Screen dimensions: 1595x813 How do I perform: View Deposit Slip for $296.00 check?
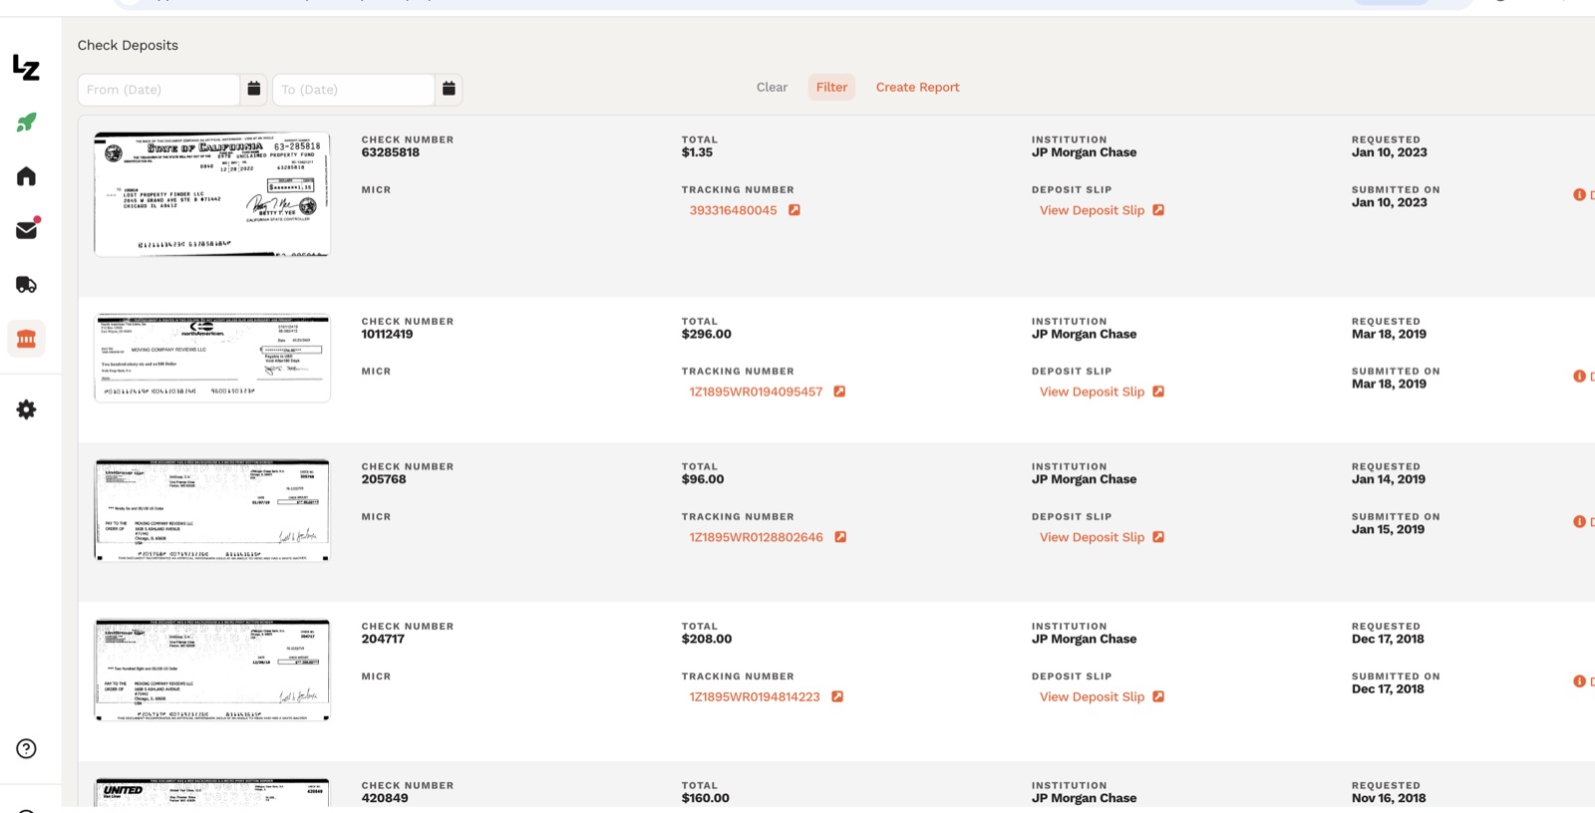tap(1092, 392)
